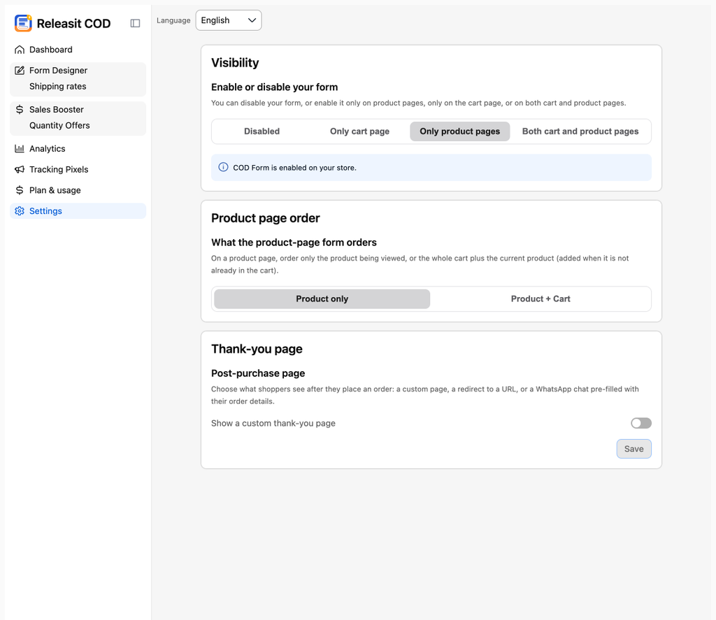The width and height of the screenshot is (716, 620).
Task: Toggle Show a custom thank-you page switch
Action: point(641,423)
